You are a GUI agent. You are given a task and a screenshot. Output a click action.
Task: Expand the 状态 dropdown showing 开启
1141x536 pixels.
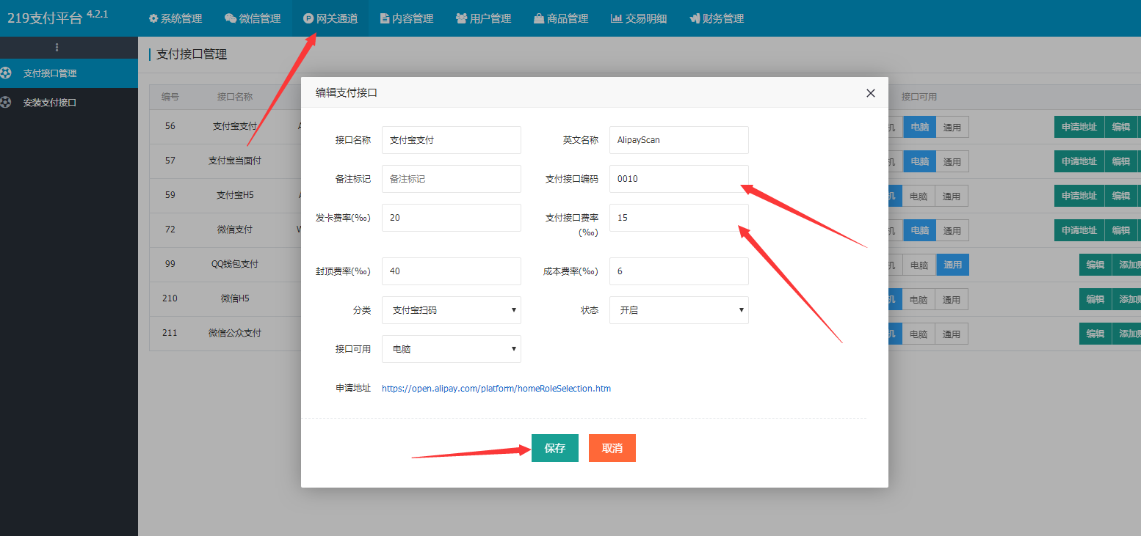679,310
